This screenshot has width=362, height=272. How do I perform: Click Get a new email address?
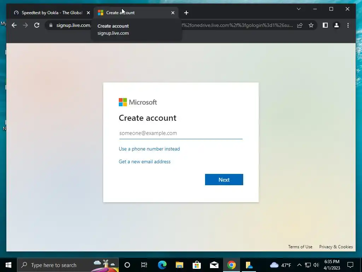tap(145, 161)
